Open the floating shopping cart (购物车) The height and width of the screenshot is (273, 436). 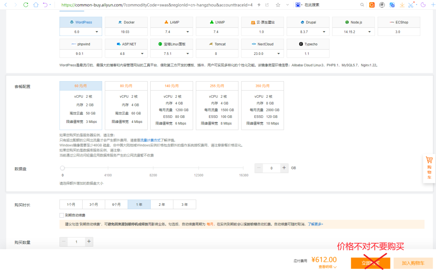(429, 168)
